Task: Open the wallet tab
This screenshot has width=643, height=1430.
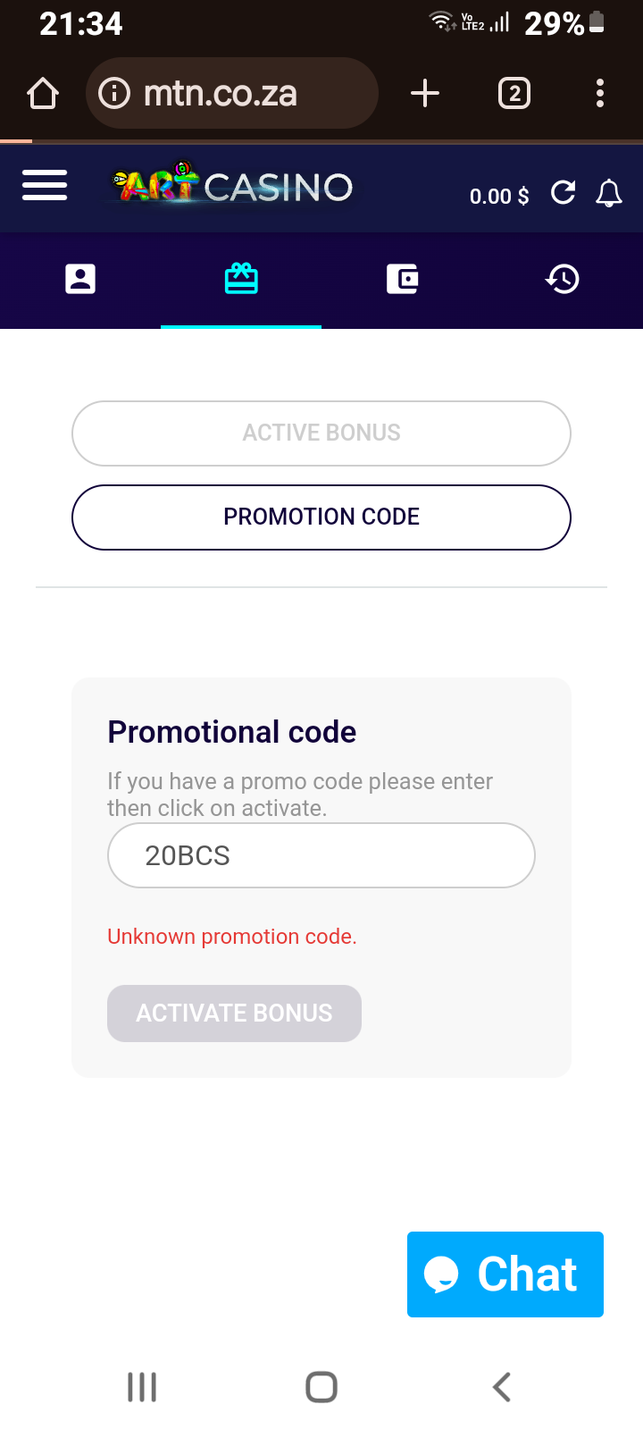Action: pyautogui.click(x=402, y=279)
